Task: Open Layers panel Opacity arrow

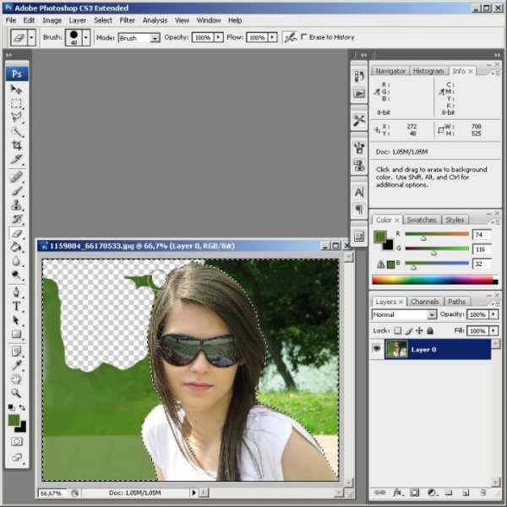Action: pos(493,314)
